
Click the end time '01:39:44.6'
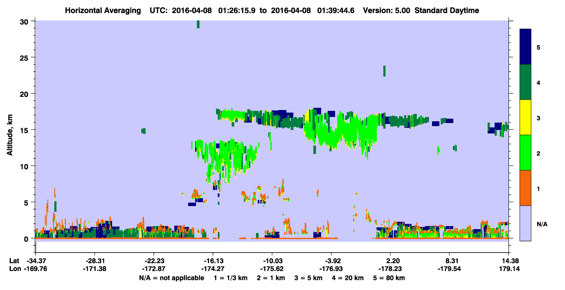tap(335, 10)
